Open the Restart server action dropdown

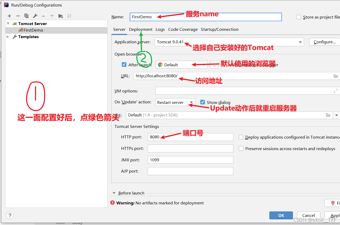pos(175,102)
